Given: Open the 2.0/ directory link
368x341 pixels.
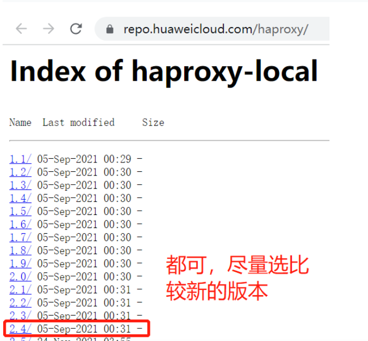Looking at the screenshot, I should (20, 276).
